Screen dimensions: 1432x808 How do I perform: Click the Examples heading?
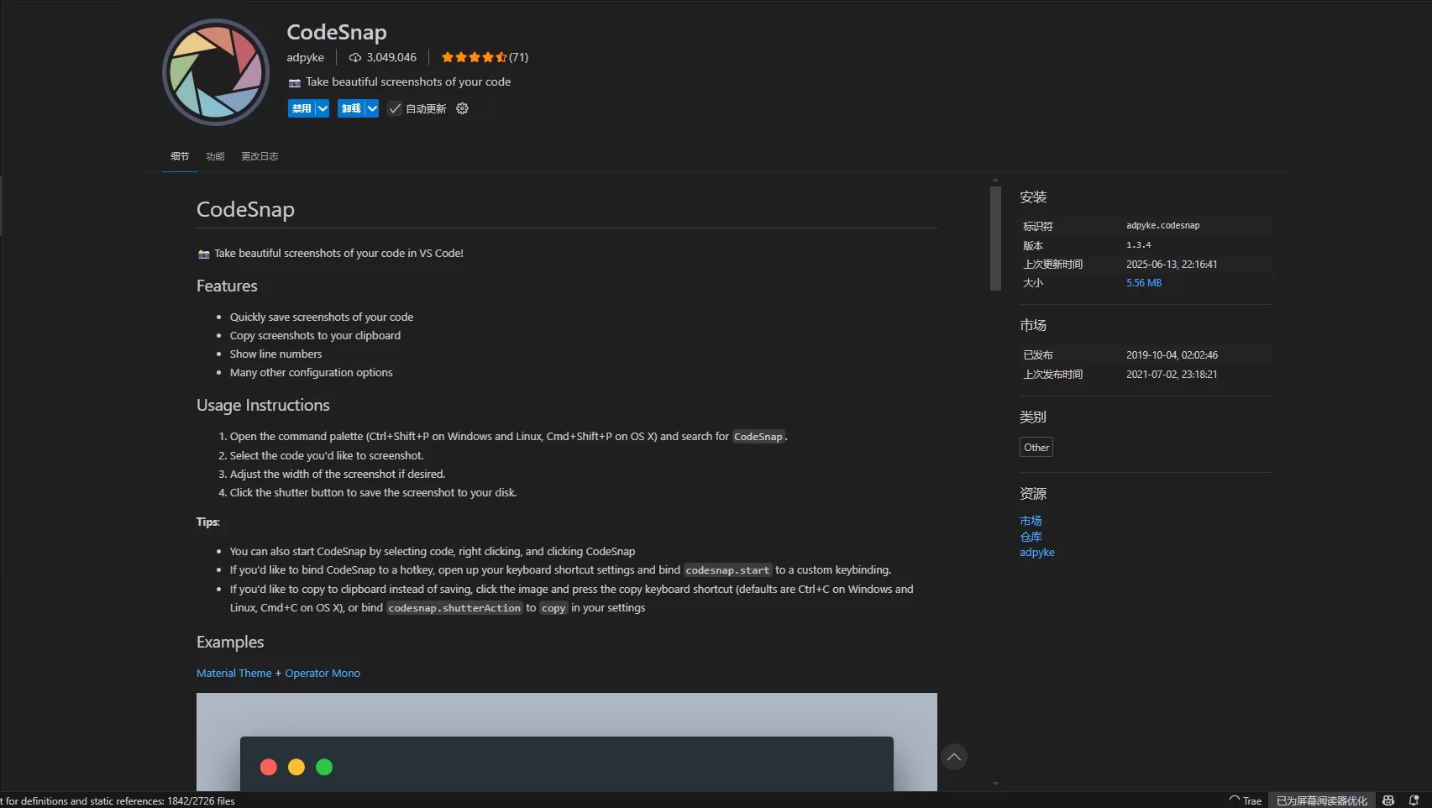point(230,642)
